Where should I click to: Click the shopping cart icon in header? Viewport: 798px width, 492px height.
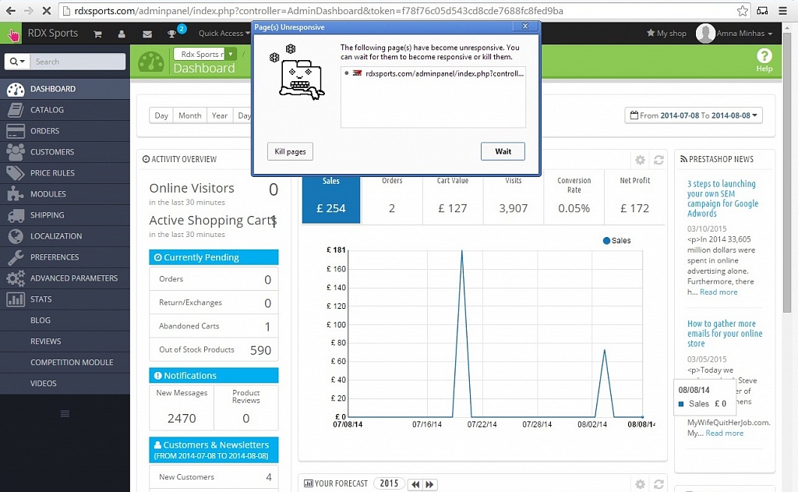click(97, 34)
